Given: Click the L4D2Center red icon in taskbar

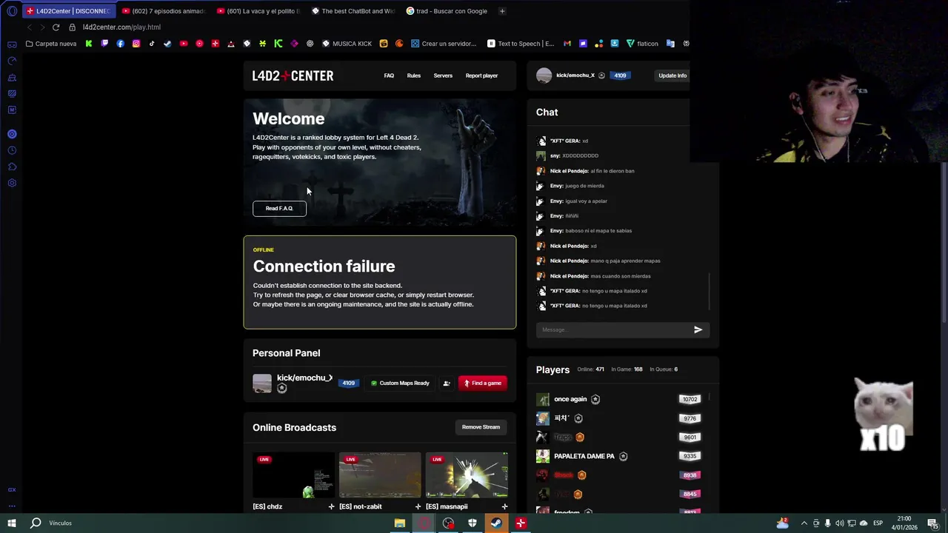Looking at the screenshot, I should click(x=521, y=523).
